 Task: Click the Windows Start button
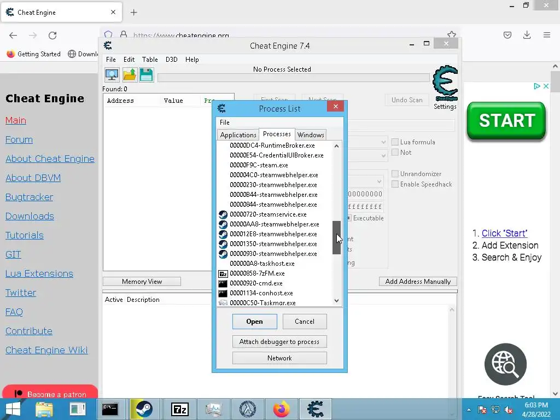13,409
